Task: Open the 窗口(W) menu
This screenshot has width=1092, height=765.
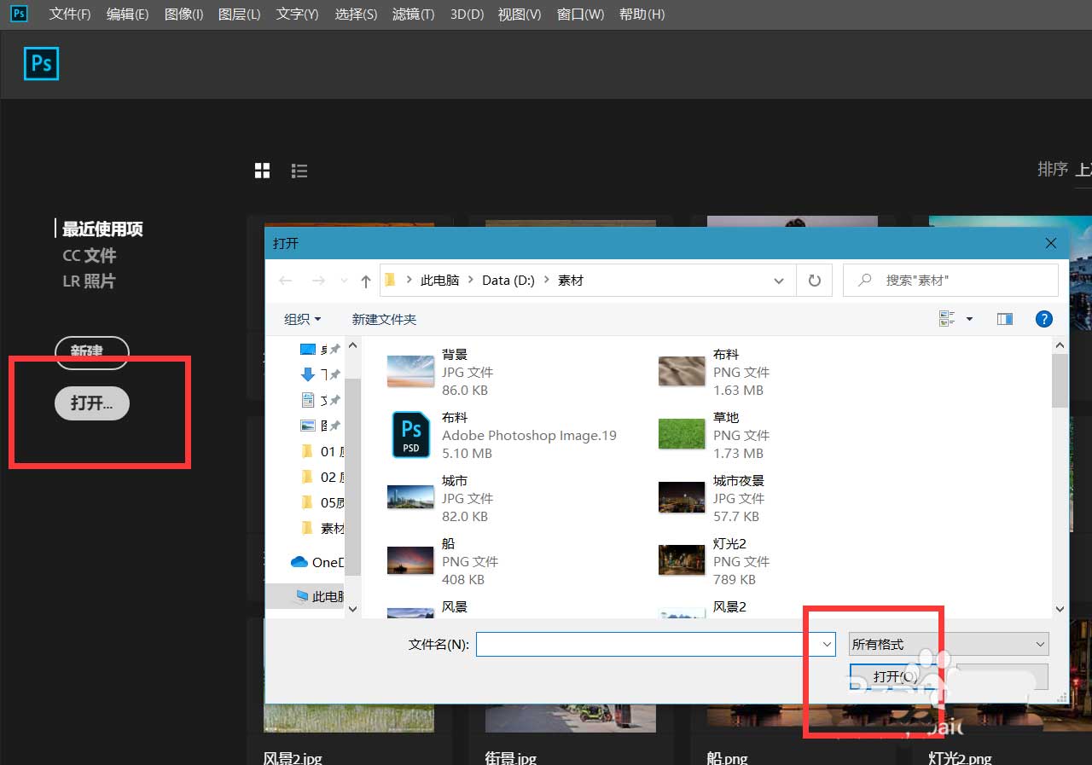Action: [580, 14]
